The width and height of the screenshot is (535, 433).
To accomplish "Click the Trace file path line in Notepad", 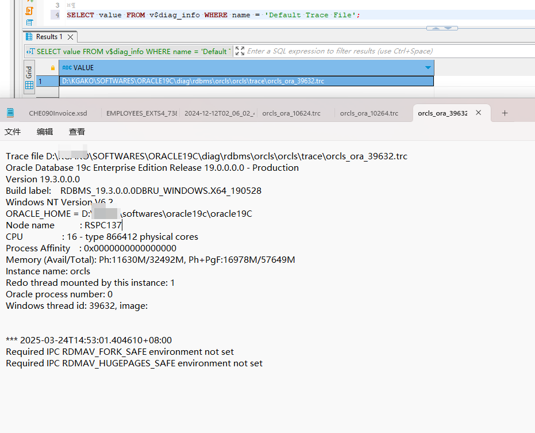I will pyautogui.click(x=206, y=156).
